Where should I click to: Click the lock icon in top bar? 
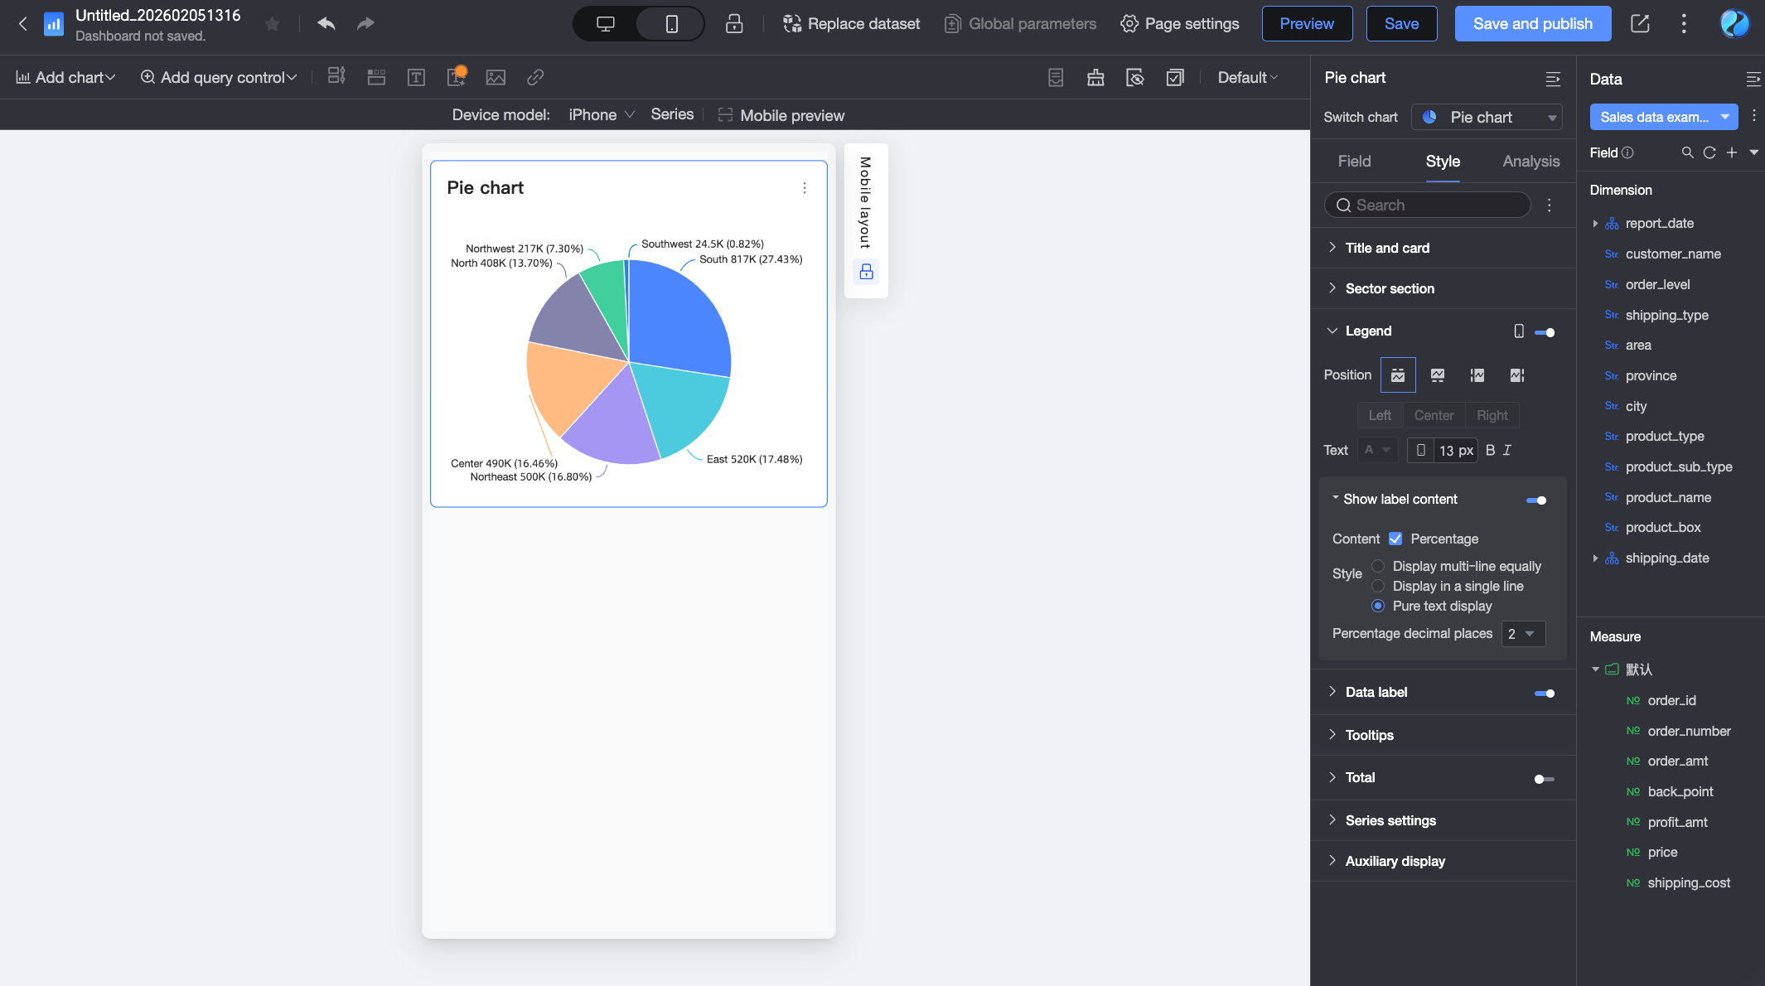pyautogui.click(x=734, y=24)
